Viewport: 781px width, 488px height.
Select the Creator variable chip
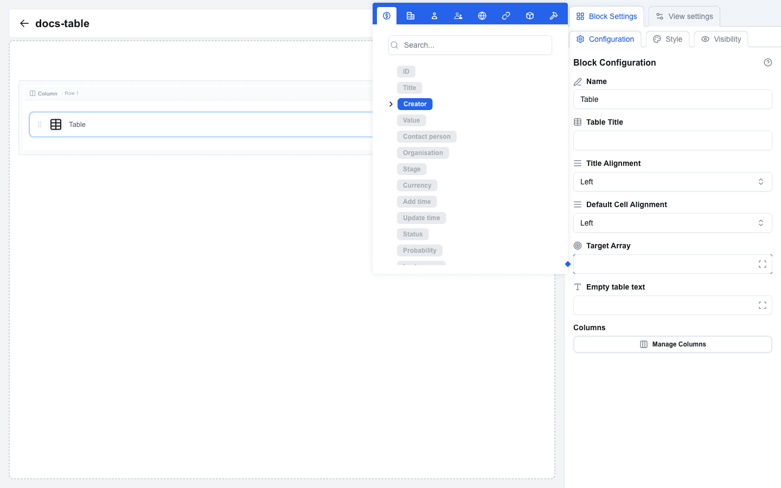(415, 104)
